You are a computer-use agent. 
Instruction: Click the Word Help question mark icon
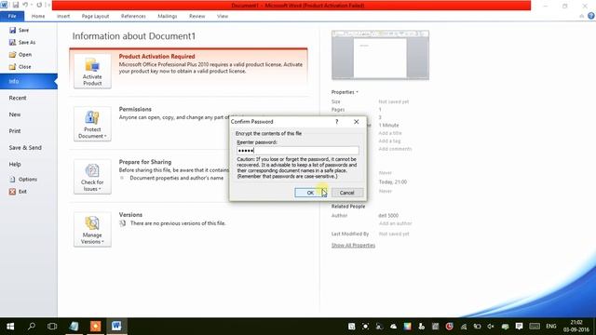click(x=591, y=16)
